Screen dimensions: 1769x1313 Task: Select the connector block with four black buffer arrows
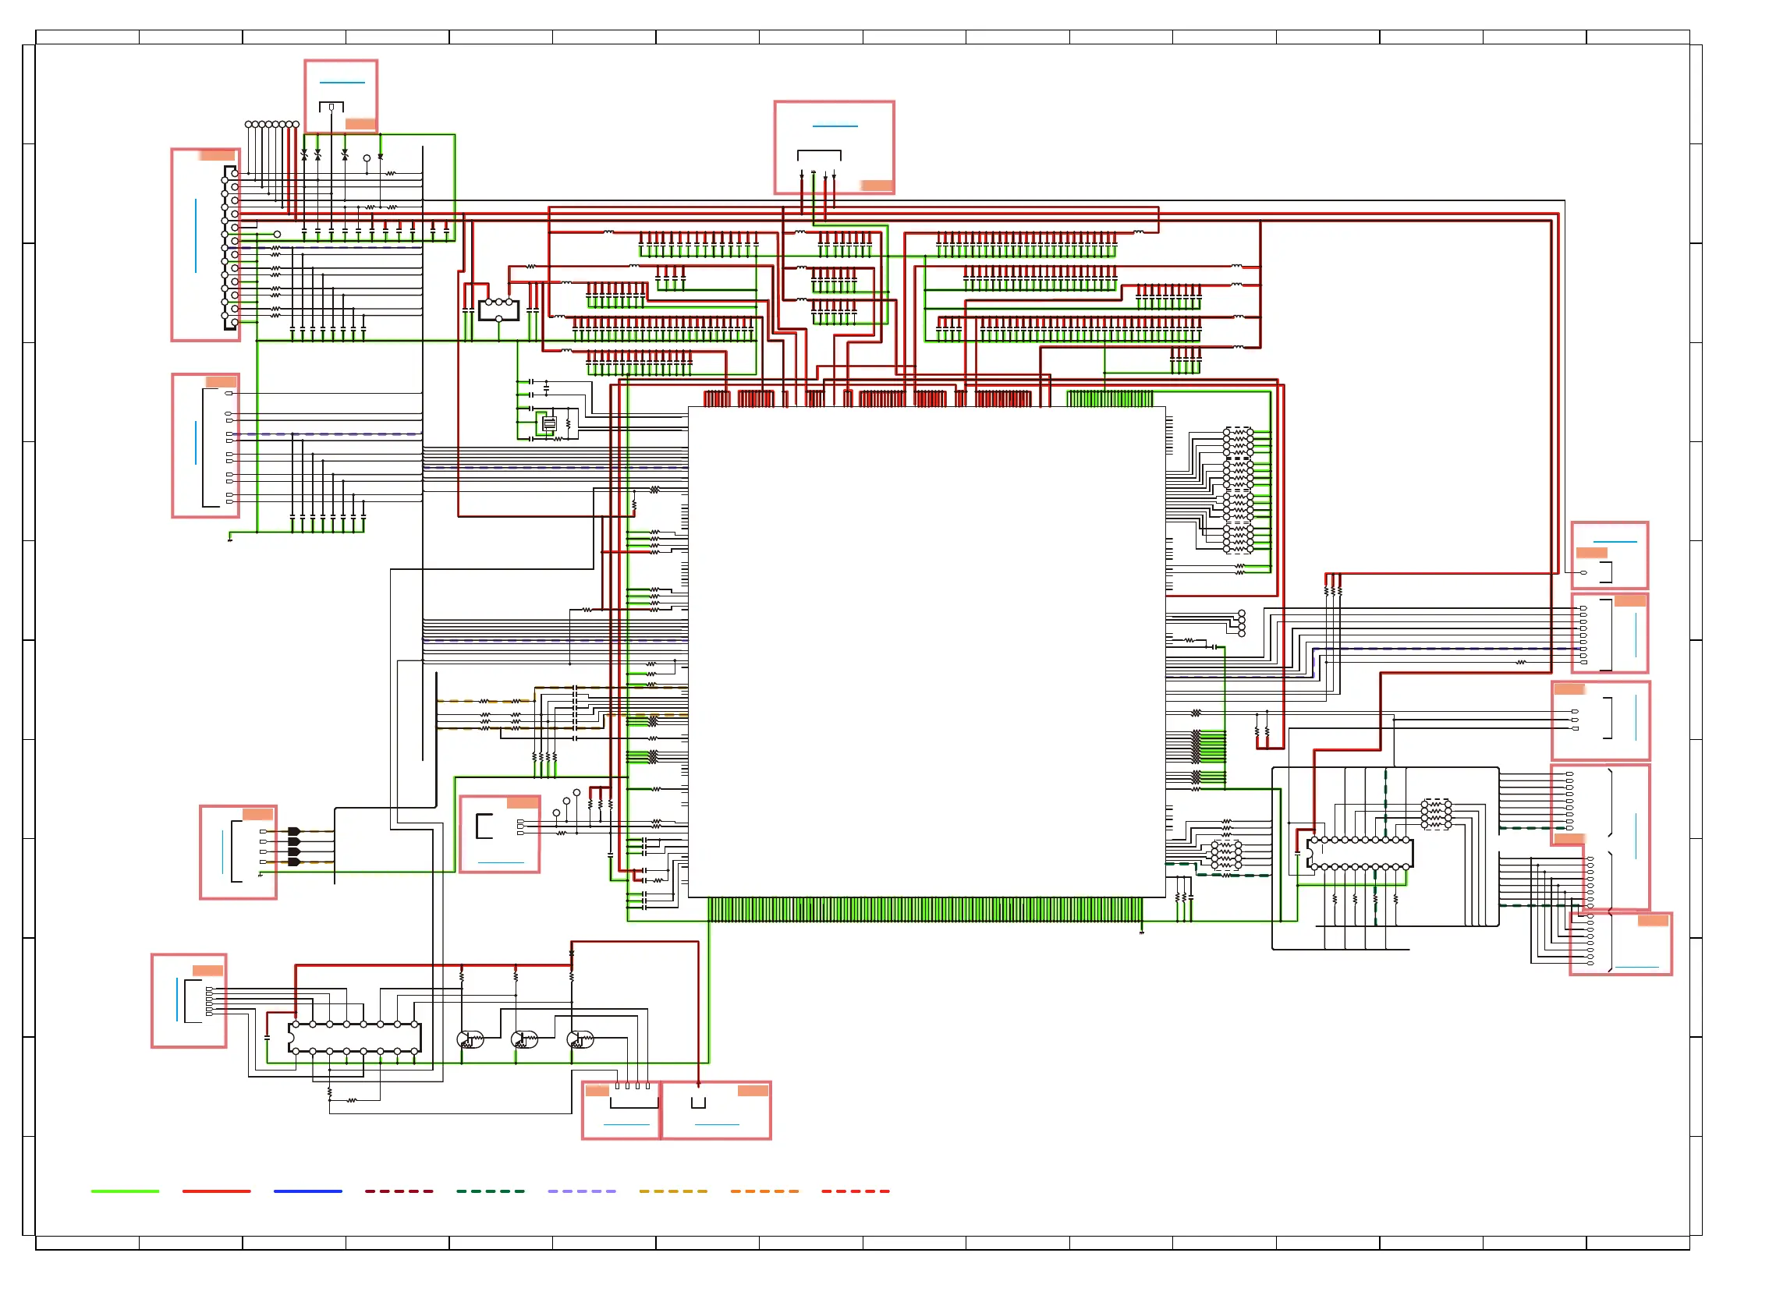point(238,852)
